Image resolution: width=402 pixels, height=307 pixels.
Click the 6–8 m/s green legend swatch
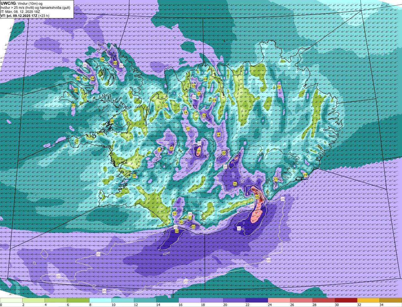(78, 300)
